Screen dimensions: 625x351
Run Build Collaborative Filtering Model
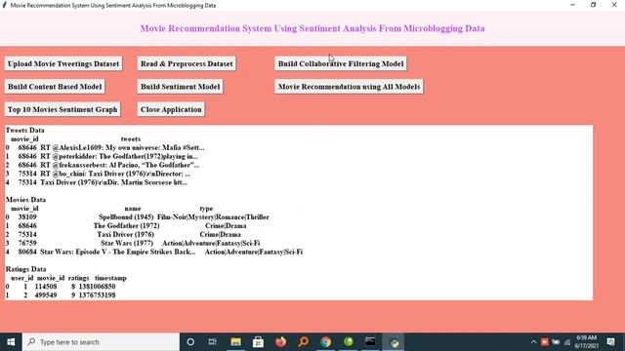click(341, 63)
